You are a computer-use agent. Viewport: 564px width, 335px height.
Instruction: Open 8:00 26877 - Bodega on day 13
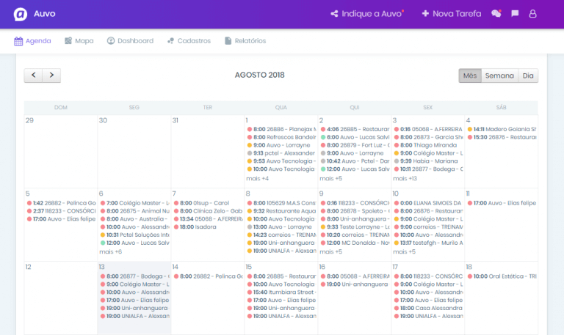click(134, 276)
